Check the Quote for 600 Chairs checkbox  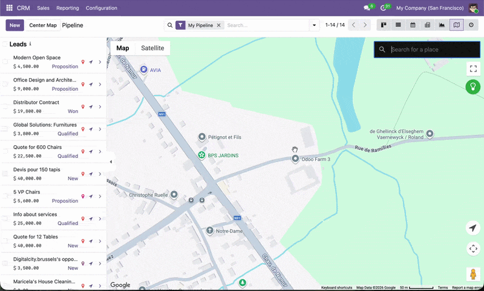coord(5,151)
